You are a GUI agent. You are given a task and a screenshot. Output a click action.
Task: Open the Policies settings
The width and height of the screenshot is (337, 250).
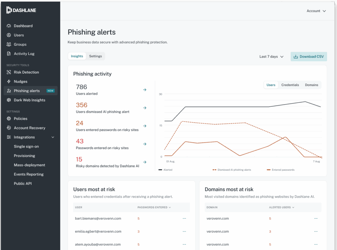(x=21, y=118)
